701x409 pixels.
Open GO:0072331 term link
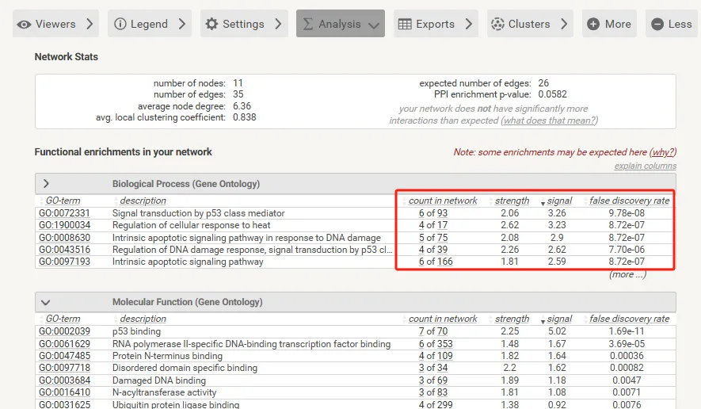point(64,213)
